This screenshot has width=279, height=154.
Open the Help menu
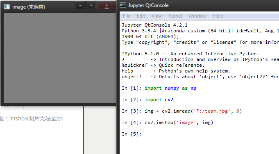pyautogui.click(x=218, y=16)
